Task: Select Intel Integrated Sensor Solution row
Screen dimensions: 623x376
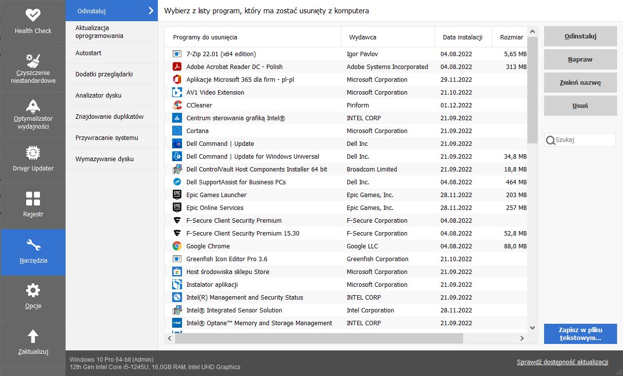Action: coord(346,310)
